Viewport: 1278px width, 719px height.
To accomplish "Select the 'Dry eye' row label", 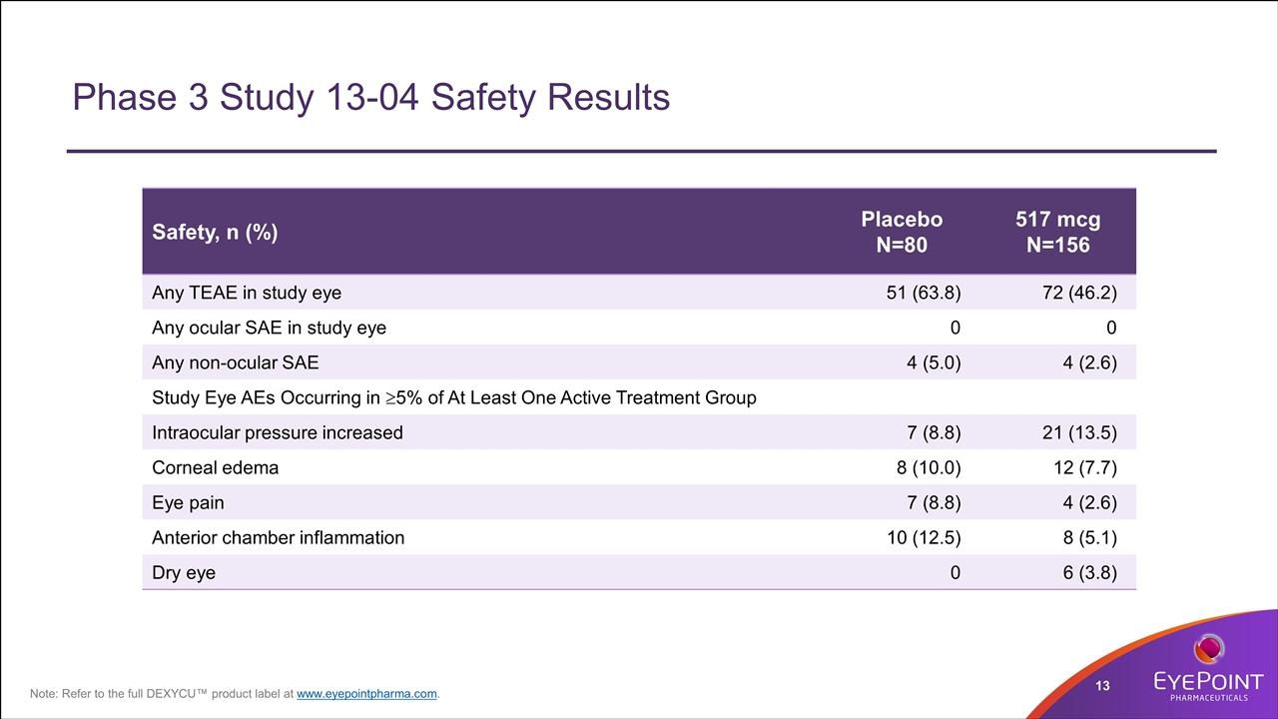I will tap(183, 572).
